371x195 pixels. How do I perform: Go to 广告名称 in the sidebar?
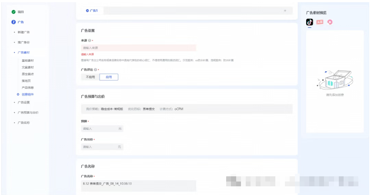[x=23, y=122]
